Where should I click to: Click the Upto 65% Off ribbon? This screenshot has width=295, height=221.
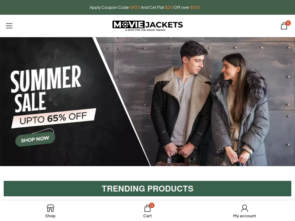click(x=53, y=118)
